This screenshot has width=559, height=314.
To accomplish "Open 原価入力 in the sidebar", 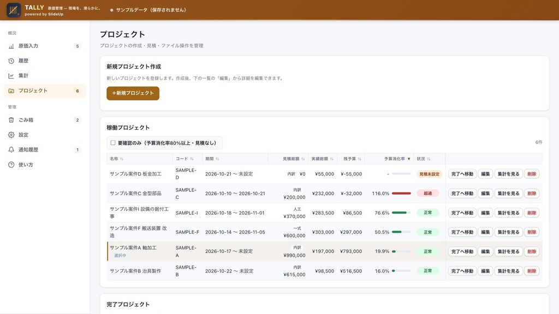I will (45, 46).
